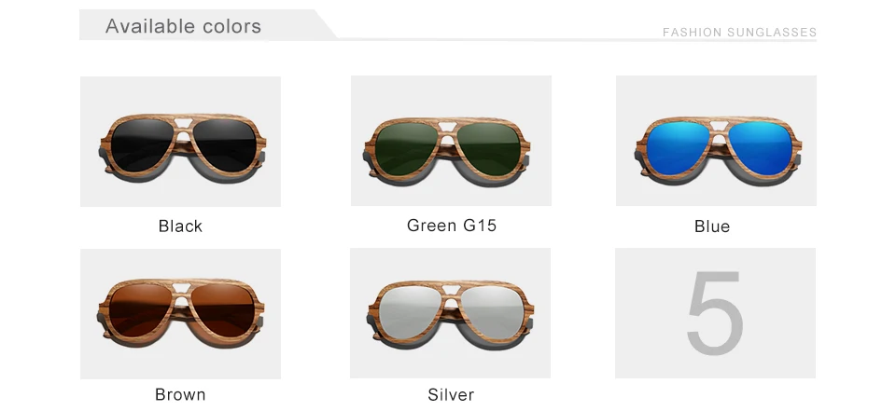Viewport: 896px width, 411px height.
Task: Click the Silver color label
Action: (451, 394)
